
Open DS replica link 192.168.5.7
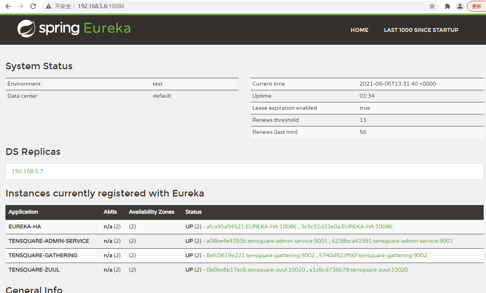click(28, 171)
